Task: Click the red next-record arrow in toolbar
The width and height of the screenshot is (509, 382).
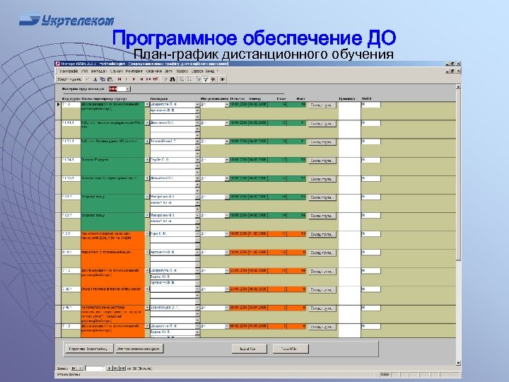Action: 134,79
